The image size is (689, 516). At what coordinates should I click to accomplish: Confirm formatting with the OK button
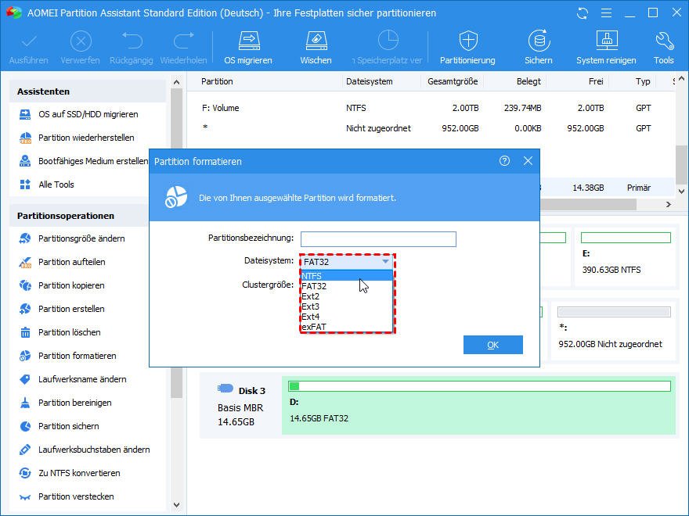[x=493, y=345]
